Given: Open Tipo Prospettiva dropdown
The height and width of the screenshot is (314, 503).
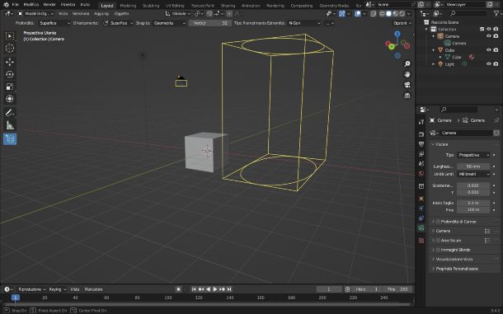Looking at the screenshot, I should [473, 155].
